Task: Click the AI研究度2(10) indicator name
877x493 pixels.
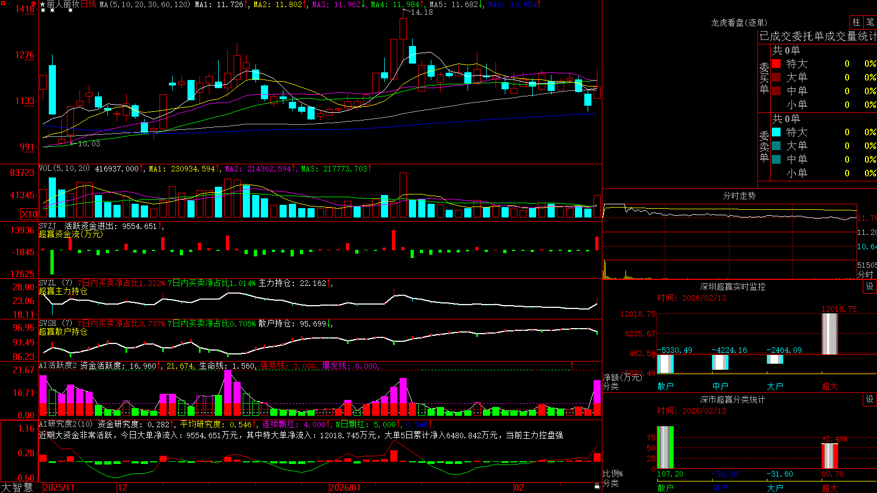Action: (66, 424)
